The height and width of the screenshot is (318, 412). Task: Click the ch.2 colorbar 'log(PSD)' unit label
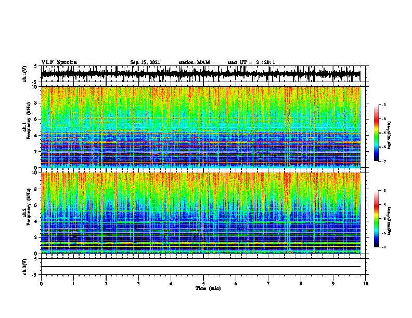point(390,221)
